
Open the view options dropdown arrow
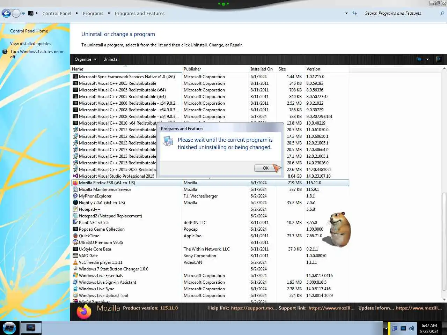tap(427, 59)
